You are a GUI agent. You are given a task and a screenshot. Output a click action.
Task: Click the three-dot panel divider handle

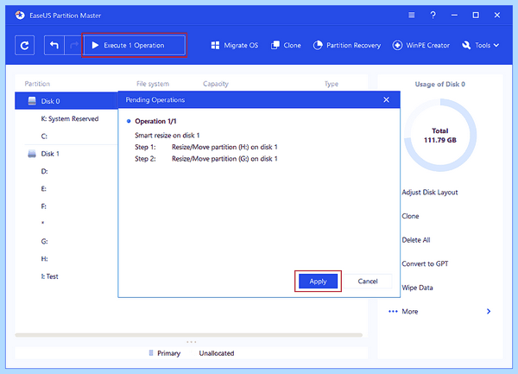pyautogui.click(x=192, y=342)
